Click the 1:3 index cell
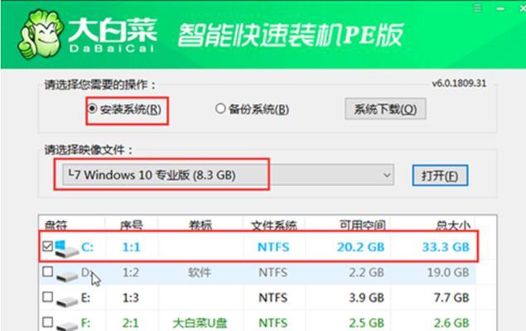This screenshot has width=526, height=331. click(x=131, y=298)
